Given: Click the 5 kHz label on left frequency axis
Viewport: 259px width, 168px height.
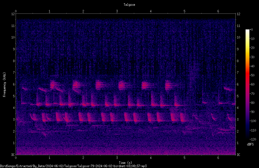Looking at the screenshot, I should pos(14,96).
